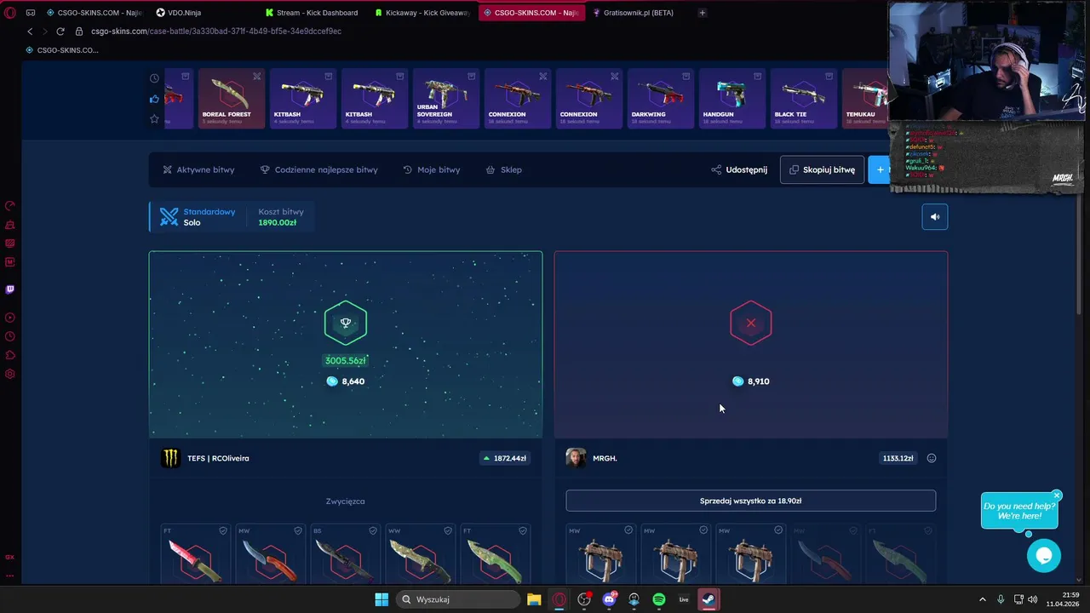The image size is (1090, 613).
Task: Reload the current page
Action: [60, 32]
